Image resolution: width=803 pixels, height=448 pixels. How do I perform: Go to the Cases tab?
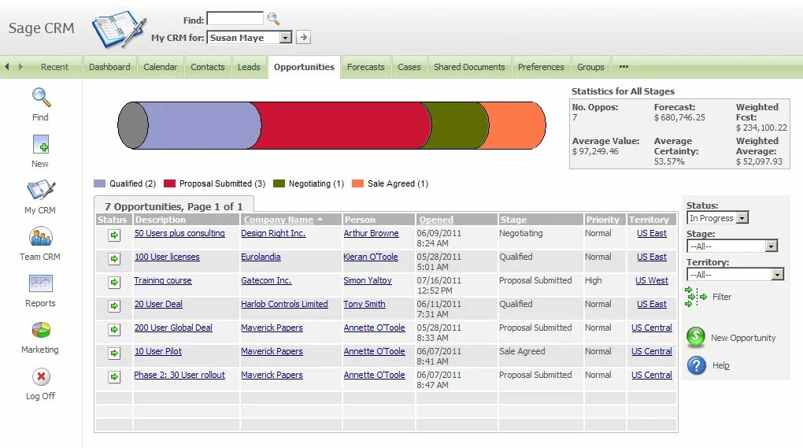[x=409, y=67]
